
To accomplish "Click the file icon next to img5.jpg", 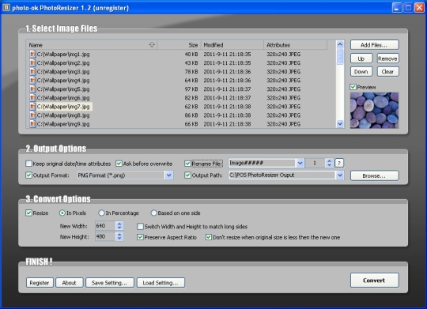I will coord(32,89).
